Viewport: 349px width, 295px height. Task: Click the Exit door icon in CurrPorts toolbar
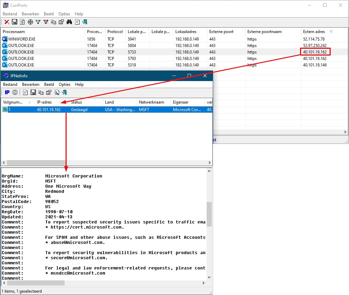85,22
